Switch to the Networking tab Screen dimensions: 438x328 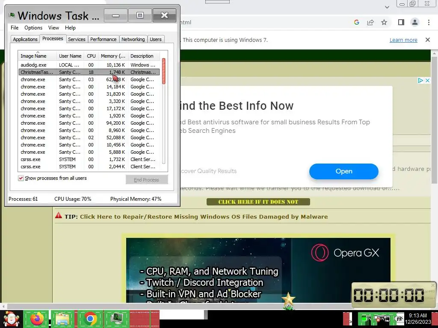coord(133,39)
